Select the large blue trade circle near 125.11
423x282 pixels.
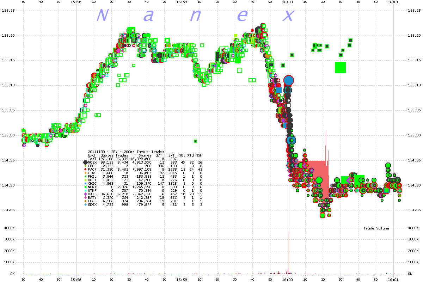coord(289,80)
